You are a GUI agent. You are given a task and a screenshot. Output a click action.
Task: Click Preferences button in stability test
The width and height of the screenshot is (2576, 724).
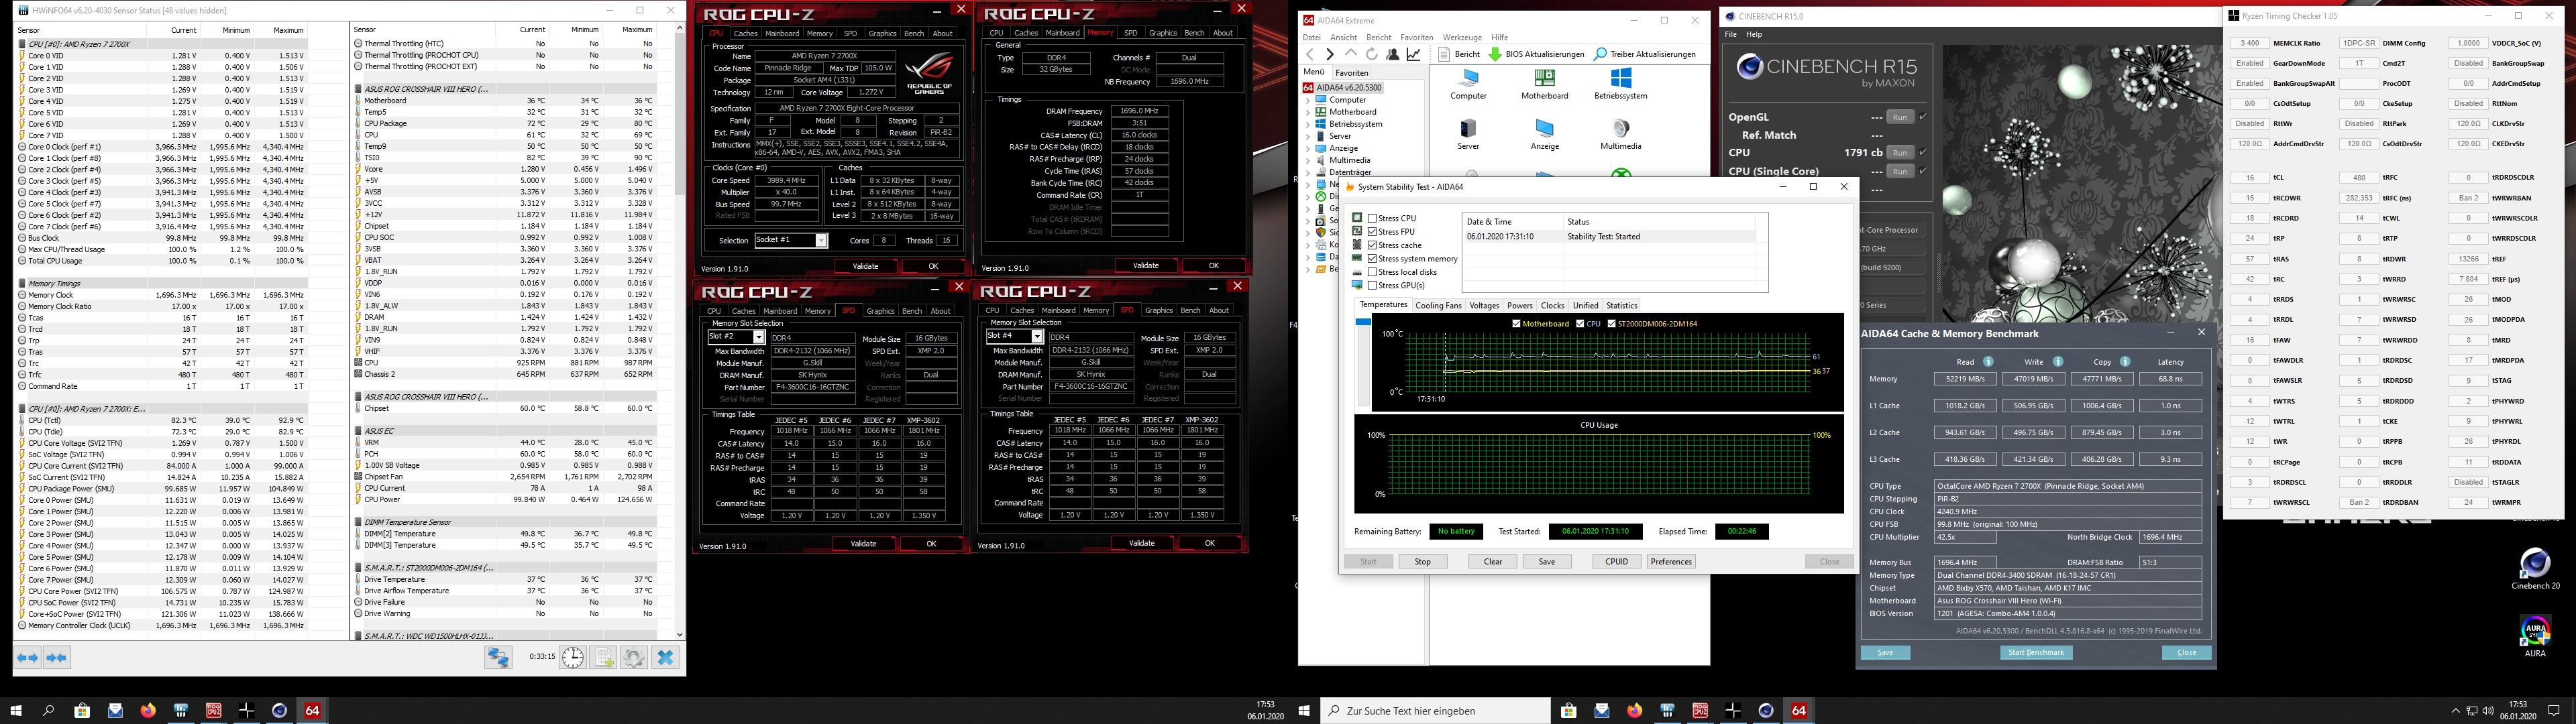click(x=1671, y=562)
